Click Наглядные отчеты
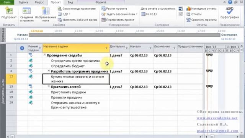This screenshot has width=245, height=138. tap(202, 8)
